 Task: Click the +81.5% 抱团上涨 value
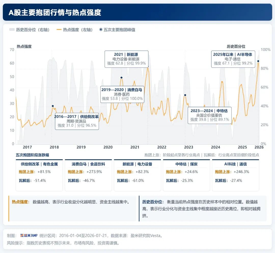coord(44,172)
